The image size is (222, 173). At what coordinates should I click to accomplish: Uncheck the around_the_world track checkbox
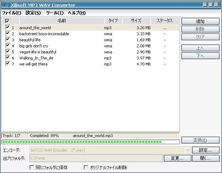(x=7, y=27)
